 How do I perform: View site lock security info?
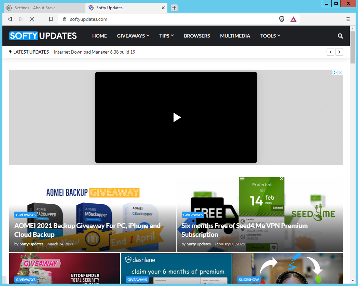65,19
